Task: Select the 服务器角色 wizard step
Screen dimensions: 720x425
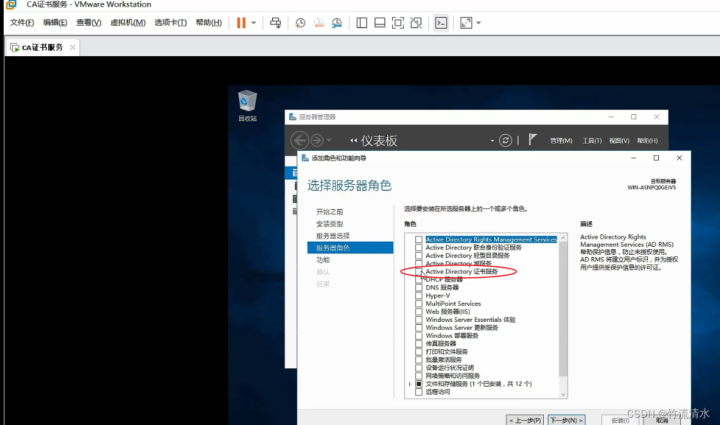Action: (350, 247)
